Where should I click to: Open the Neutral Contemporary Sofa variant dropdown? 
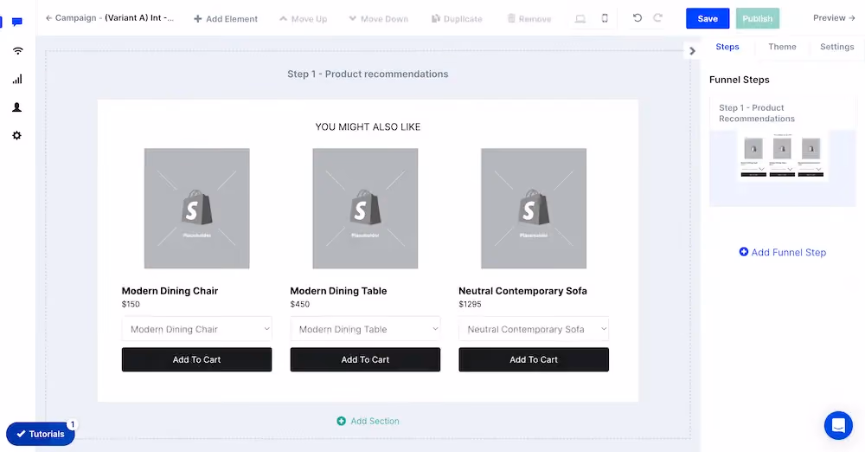pos(534,329)
